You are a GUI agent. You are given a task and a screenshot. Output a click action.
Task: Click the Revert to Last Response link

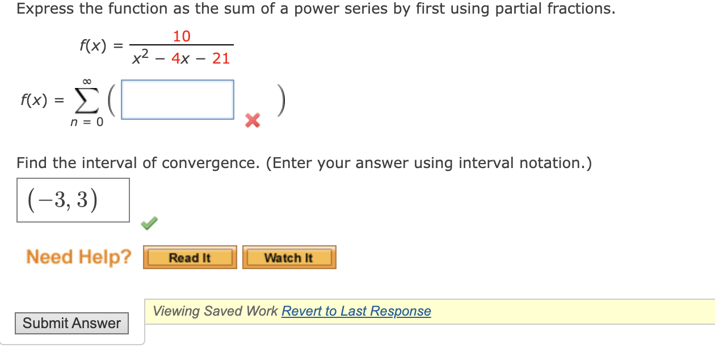coord(356,311)
